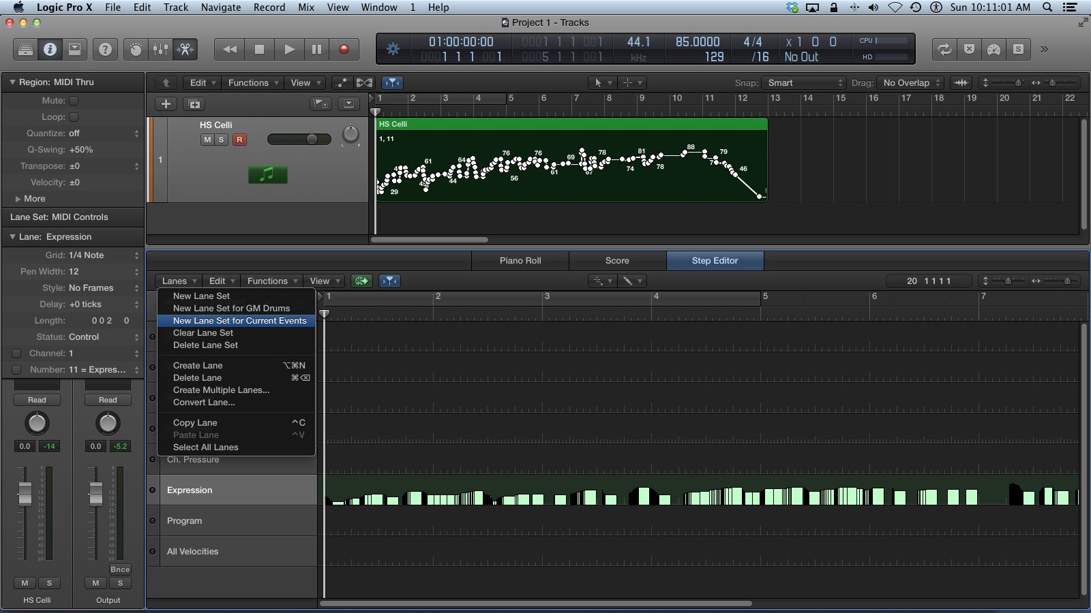1091x613 pixels.
Task: Solo the Output channel strip
Action: [x=120, y=583]
